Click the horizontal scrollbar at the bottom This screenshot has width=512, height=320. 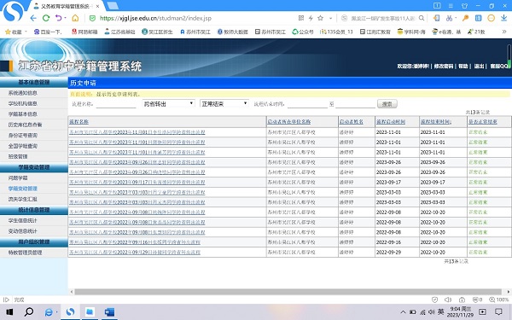288,292
